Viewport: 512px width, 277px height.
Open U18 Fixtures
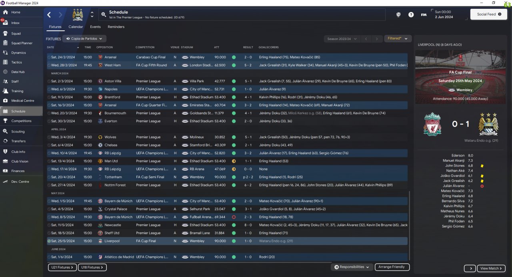tap(92, 267)
